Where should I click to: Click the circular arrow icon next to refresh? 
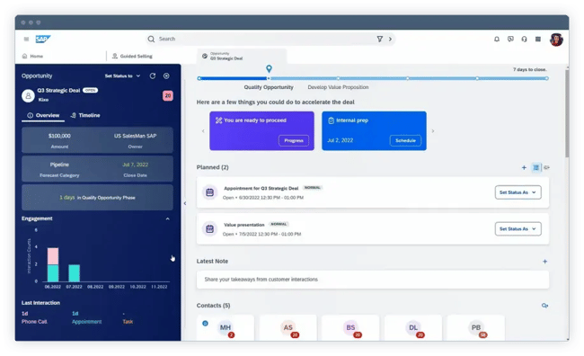(166, 76)
